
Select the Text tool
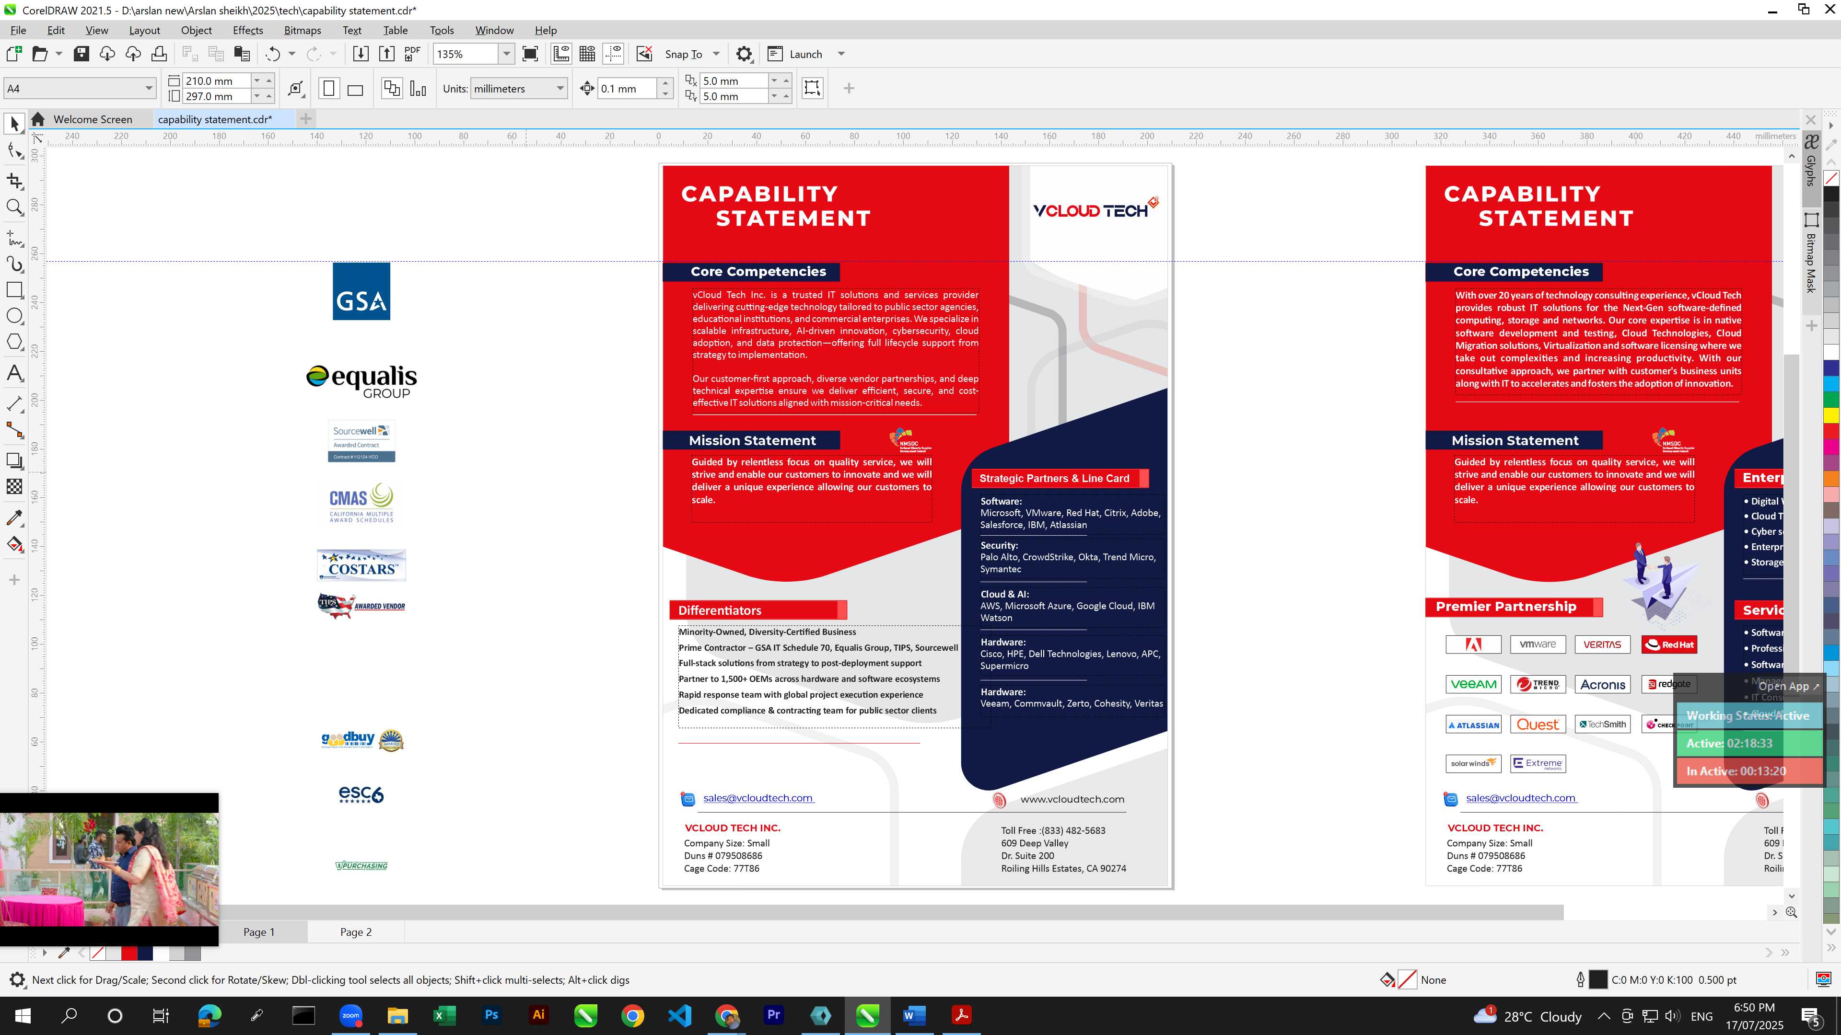[x=14, y=373]
